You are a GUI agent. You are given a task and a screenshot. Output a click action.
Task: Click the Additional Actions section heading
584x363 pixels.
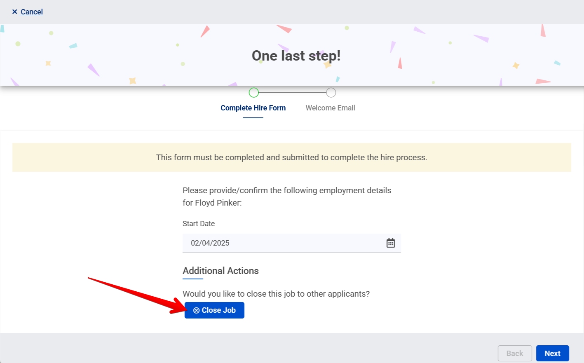pyautogui.click(x=220, y=271)
